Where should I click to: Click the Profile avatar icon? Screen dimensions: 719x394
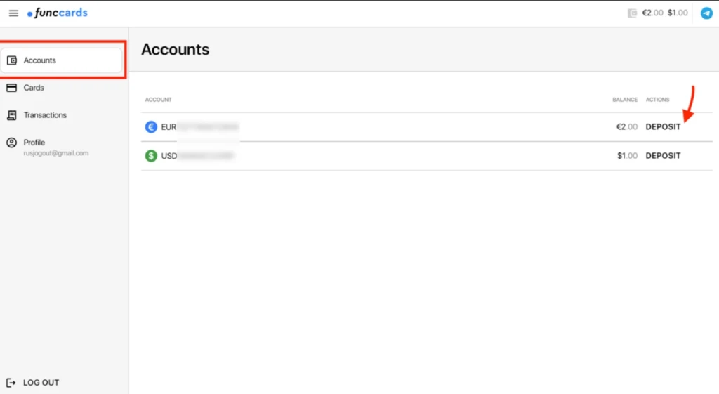click(x=12, y=143)
